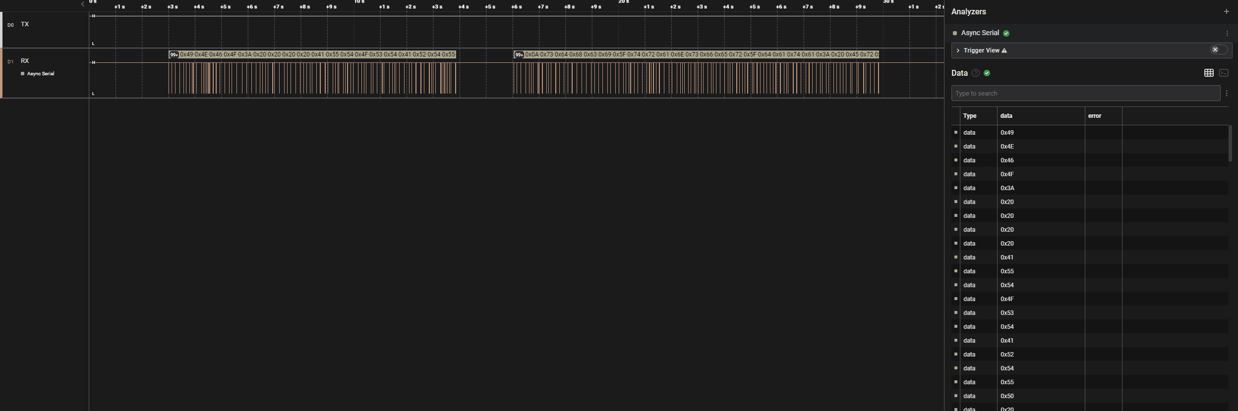1238x411 pixels.
Task: Open the Async Serial analyzer options menu
Action: [1227, 33]
